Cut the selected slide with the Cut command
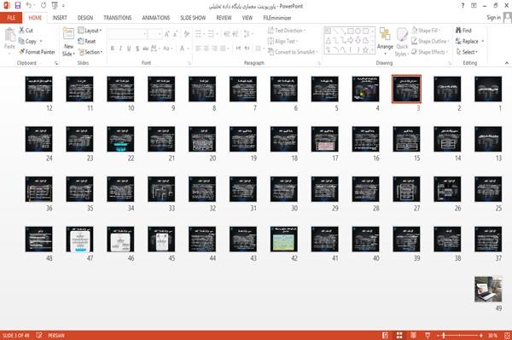 click(x=26, y=31)
